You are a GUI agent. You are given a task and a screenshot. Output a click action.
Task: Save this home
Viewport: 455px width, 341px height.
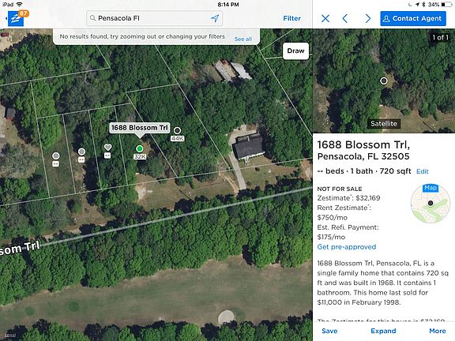(329, 331)
